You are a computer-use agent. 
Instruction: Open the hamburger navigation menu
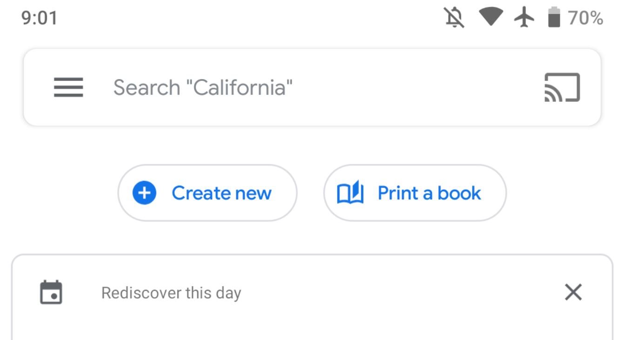click(68, 87)
